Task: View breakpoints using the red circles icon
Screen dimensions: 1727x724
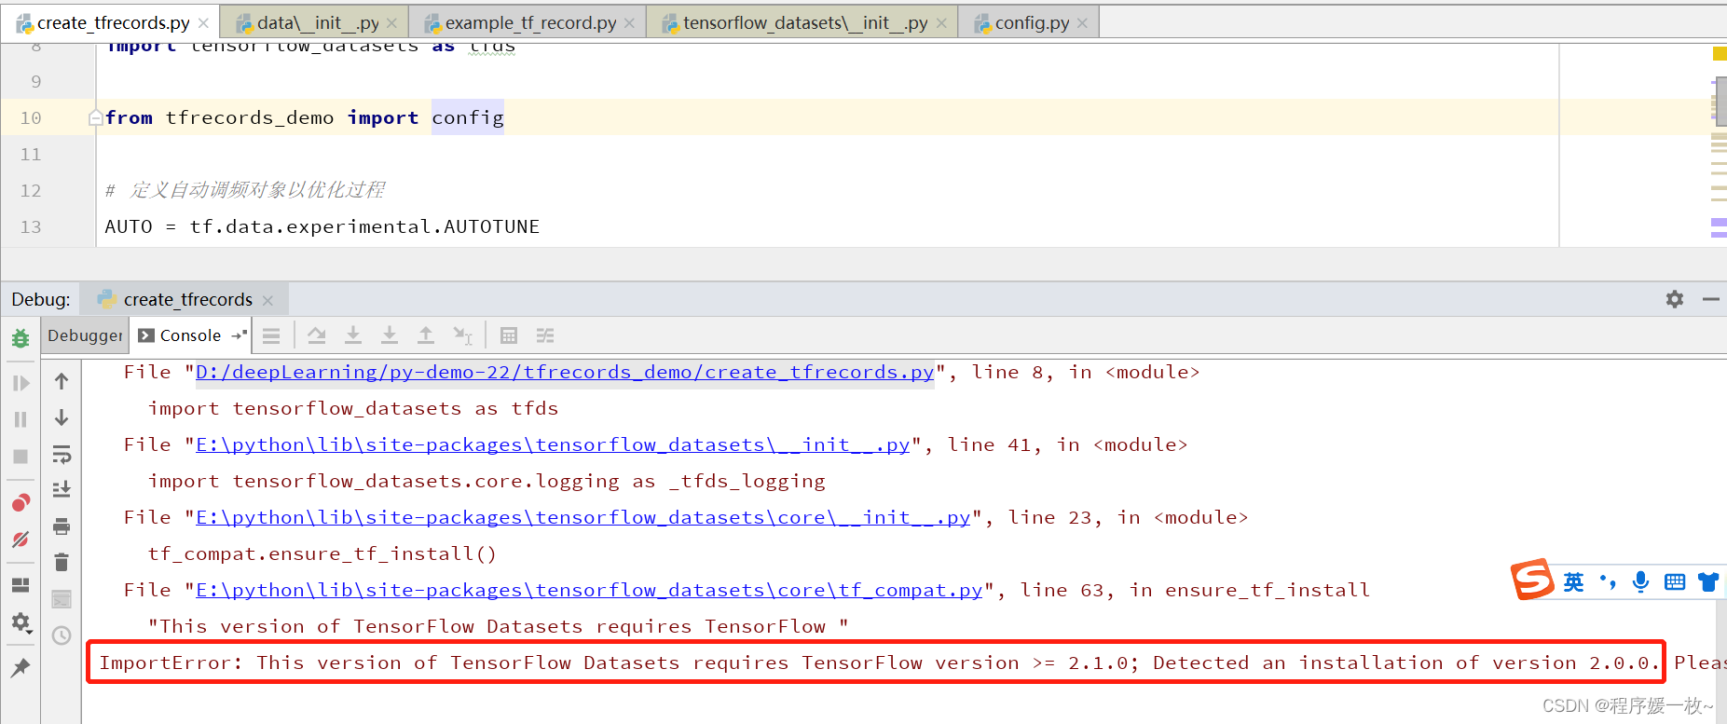Action: pos(21,503)
